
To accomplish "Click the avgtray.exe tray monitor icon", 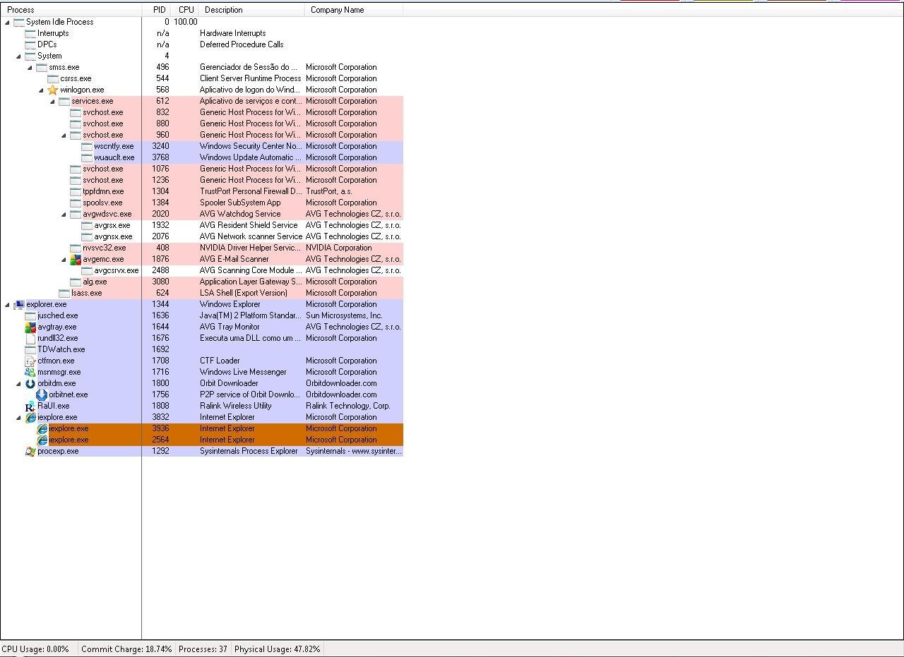I will (30, 327).
